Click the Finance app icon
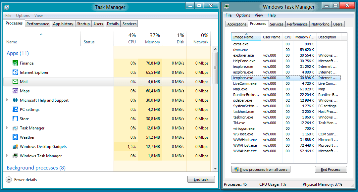Viewport: 358px width, 192px height. click(15, 63)
